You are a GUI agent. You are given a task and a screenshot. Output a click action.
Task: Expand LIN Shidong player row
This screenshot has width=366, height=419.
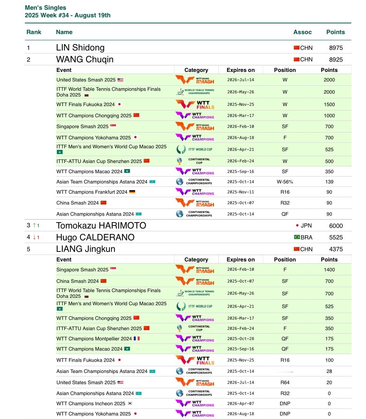[x=188, y=48]
